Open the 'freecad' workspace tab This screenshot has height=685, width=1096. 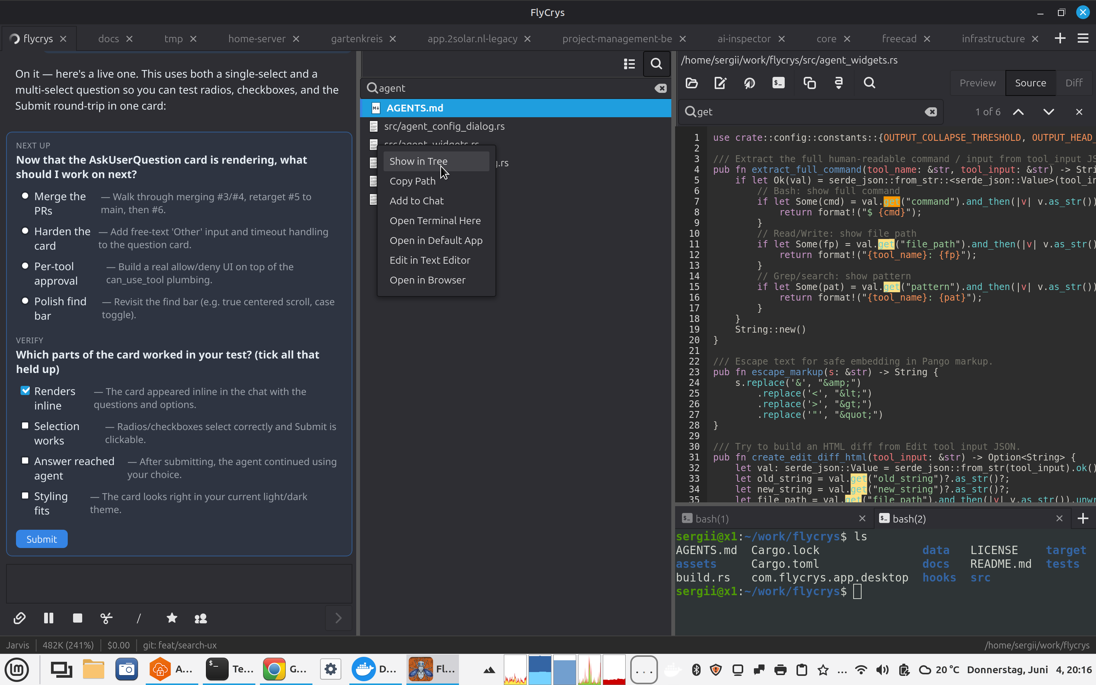[x=899, y=39]
